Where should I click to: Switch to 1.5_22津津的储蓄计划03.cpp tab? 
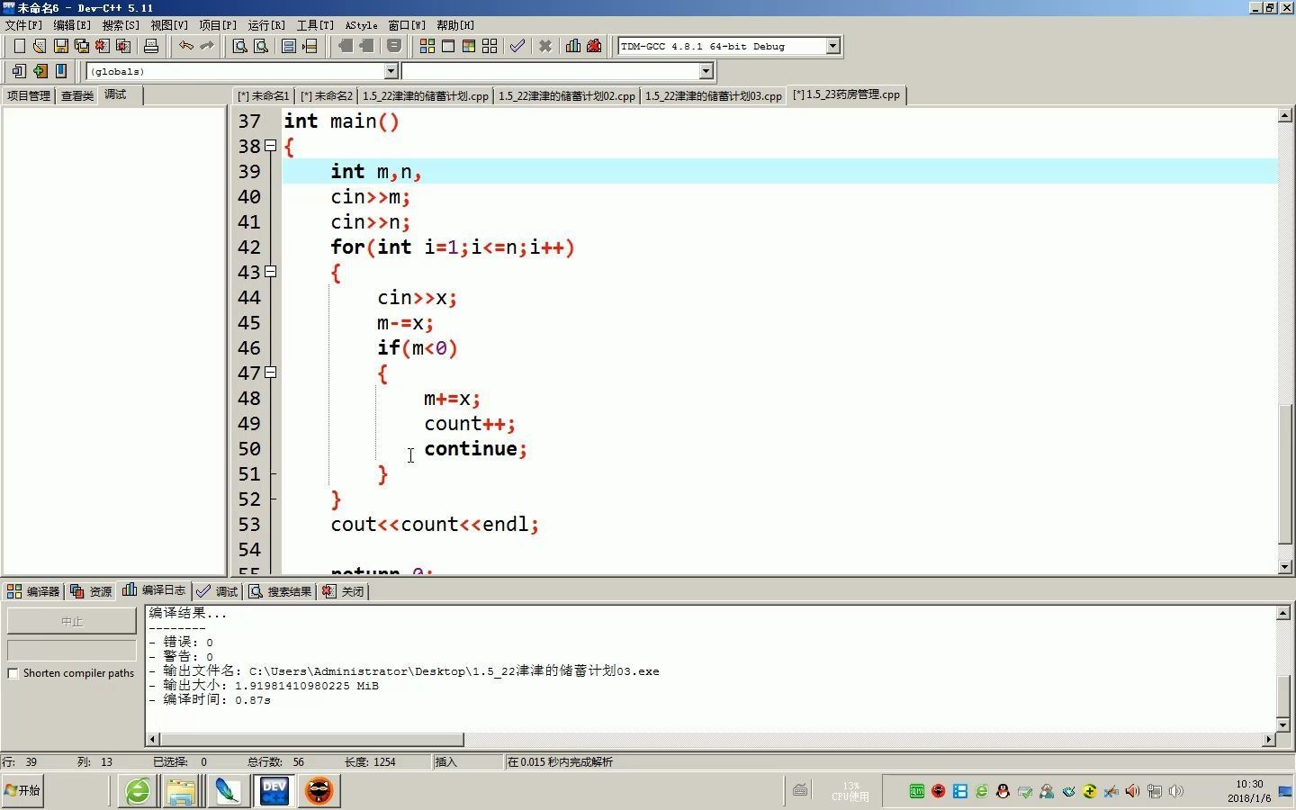(x=714, y=95)
